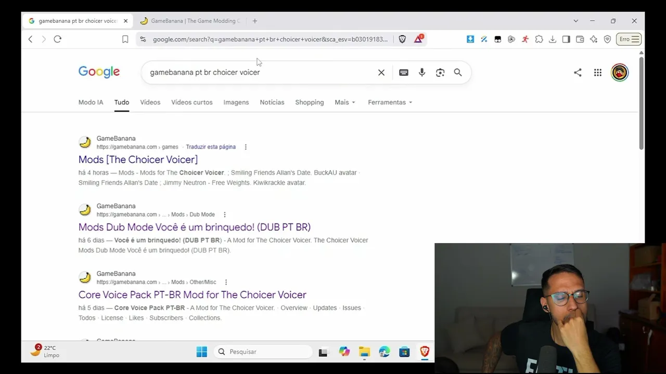The image size is (666, 374).
Task: Launch Microsoft Edge from the taskbar
Action: point(385,352)
